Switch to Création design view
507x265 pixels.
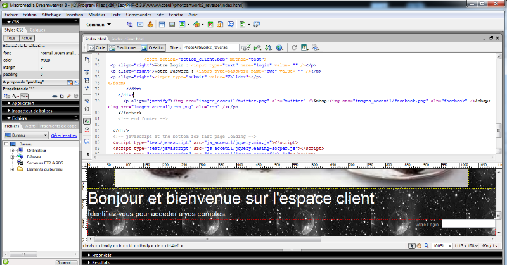click(153, 47)
